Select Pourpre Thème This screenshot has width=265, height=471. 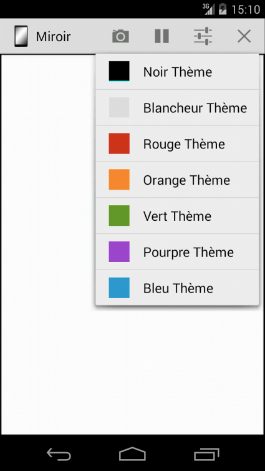(x=177, y=252)
